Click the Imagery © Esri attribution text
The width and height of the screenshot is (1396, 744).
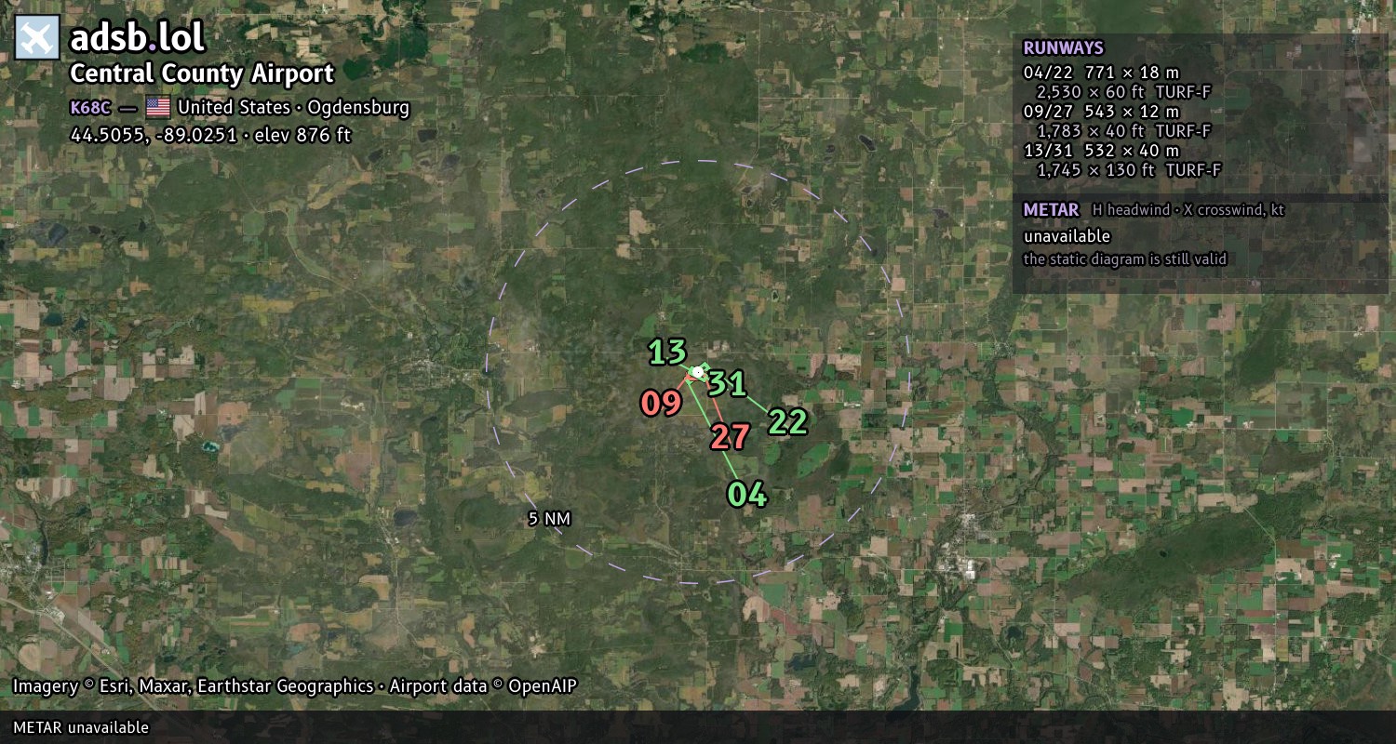click(295, 686)
